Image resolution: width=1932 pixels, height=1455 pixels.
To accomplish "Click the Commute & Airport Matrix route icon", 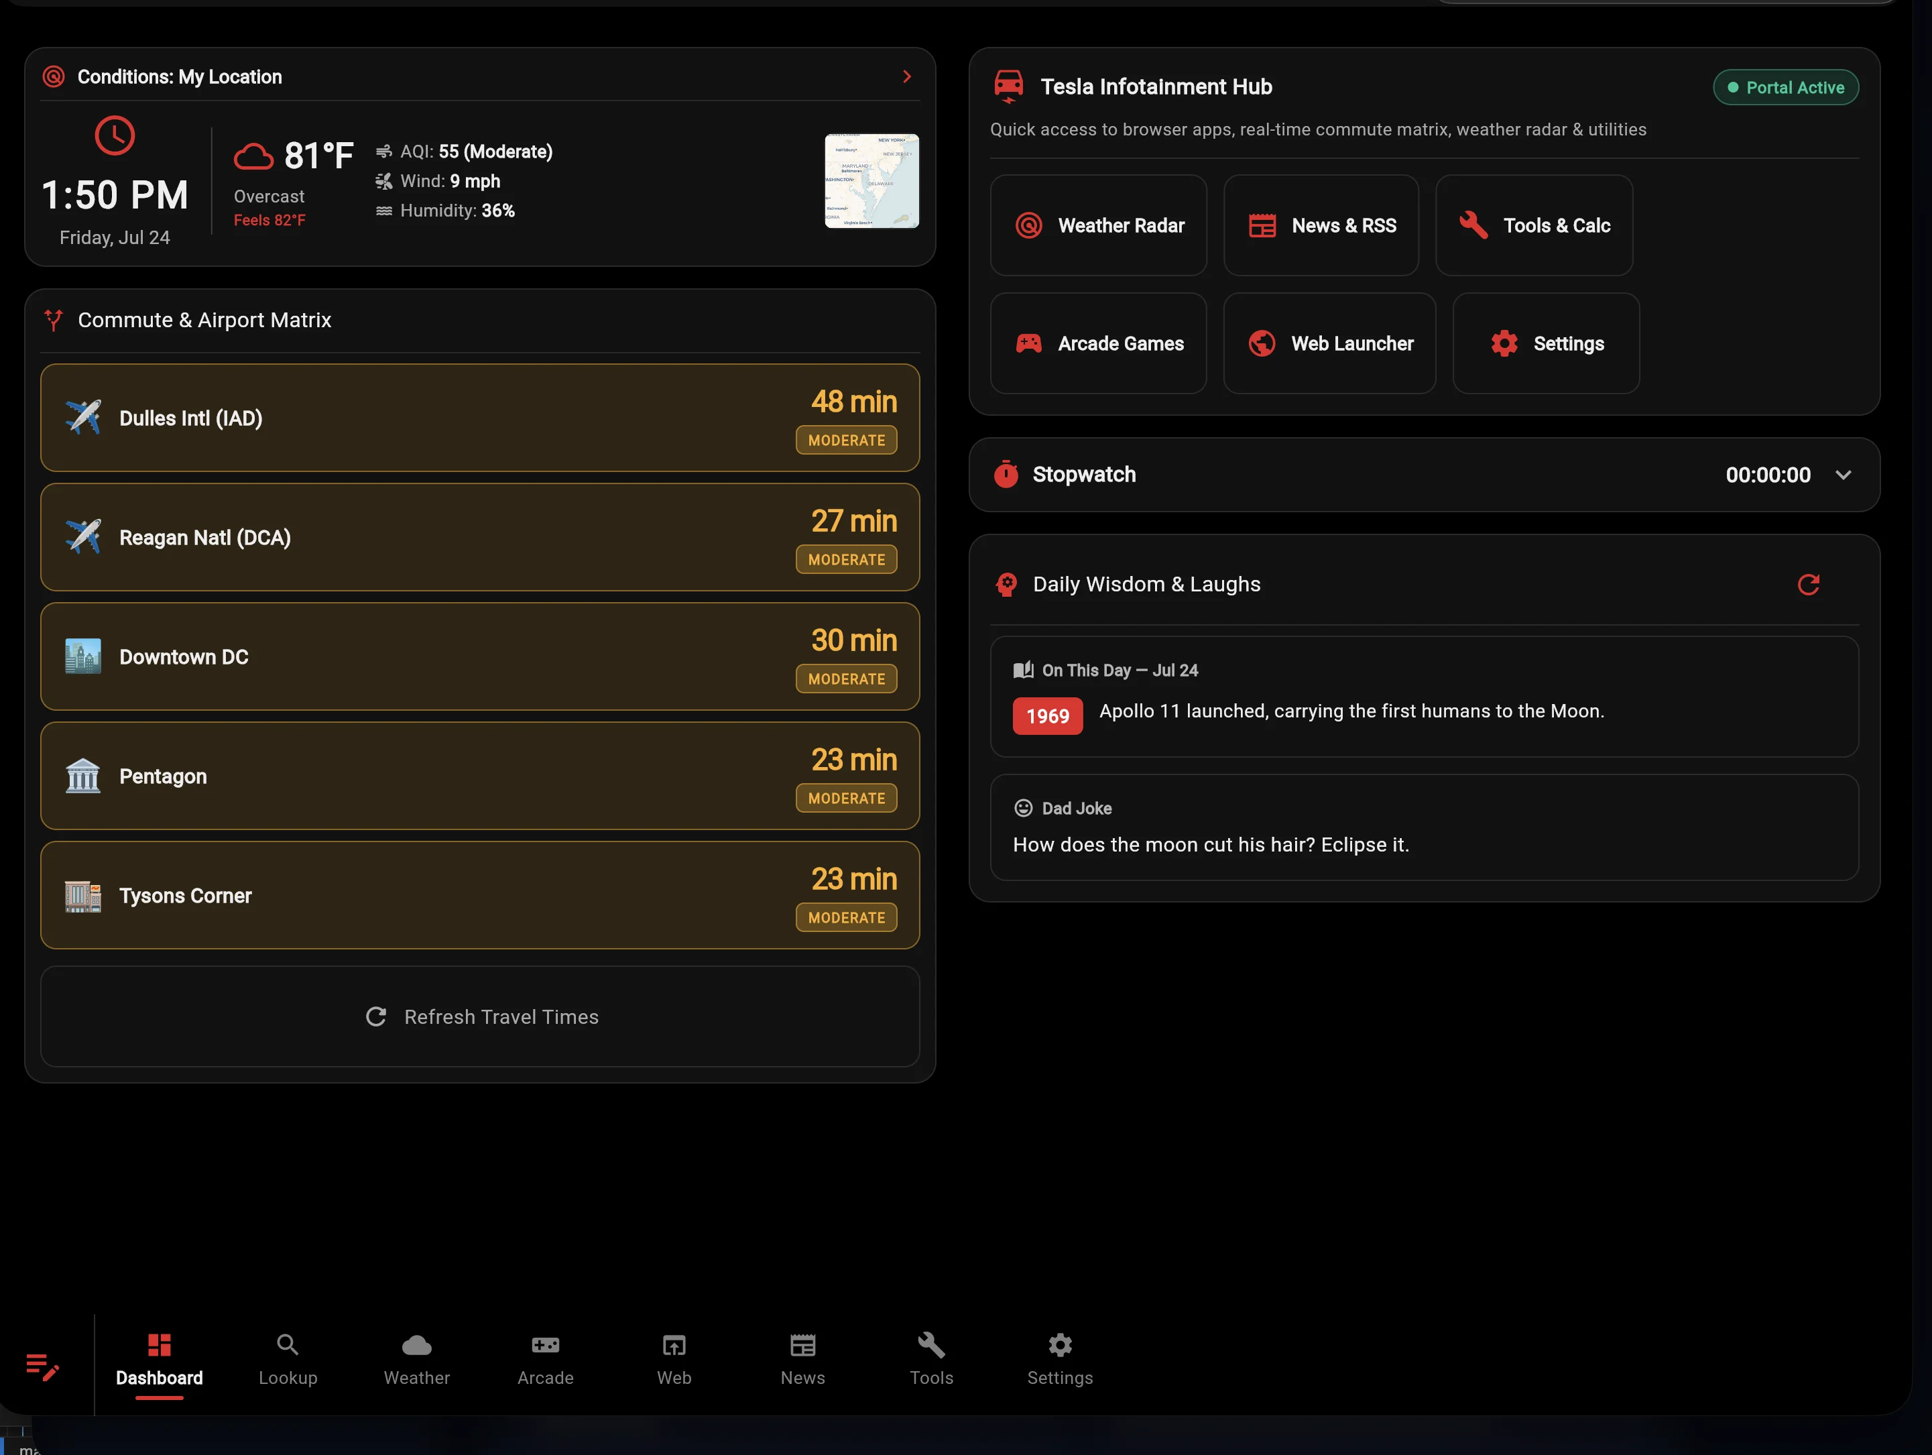I will click(53, 321).
